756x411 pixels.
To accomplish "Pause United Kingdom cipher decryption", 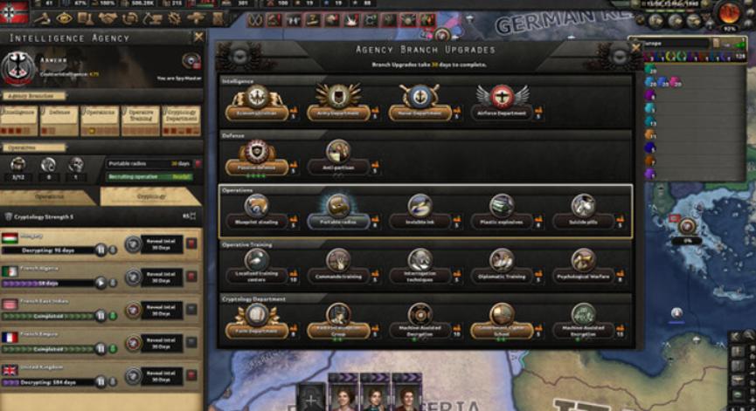I will 101,382.
